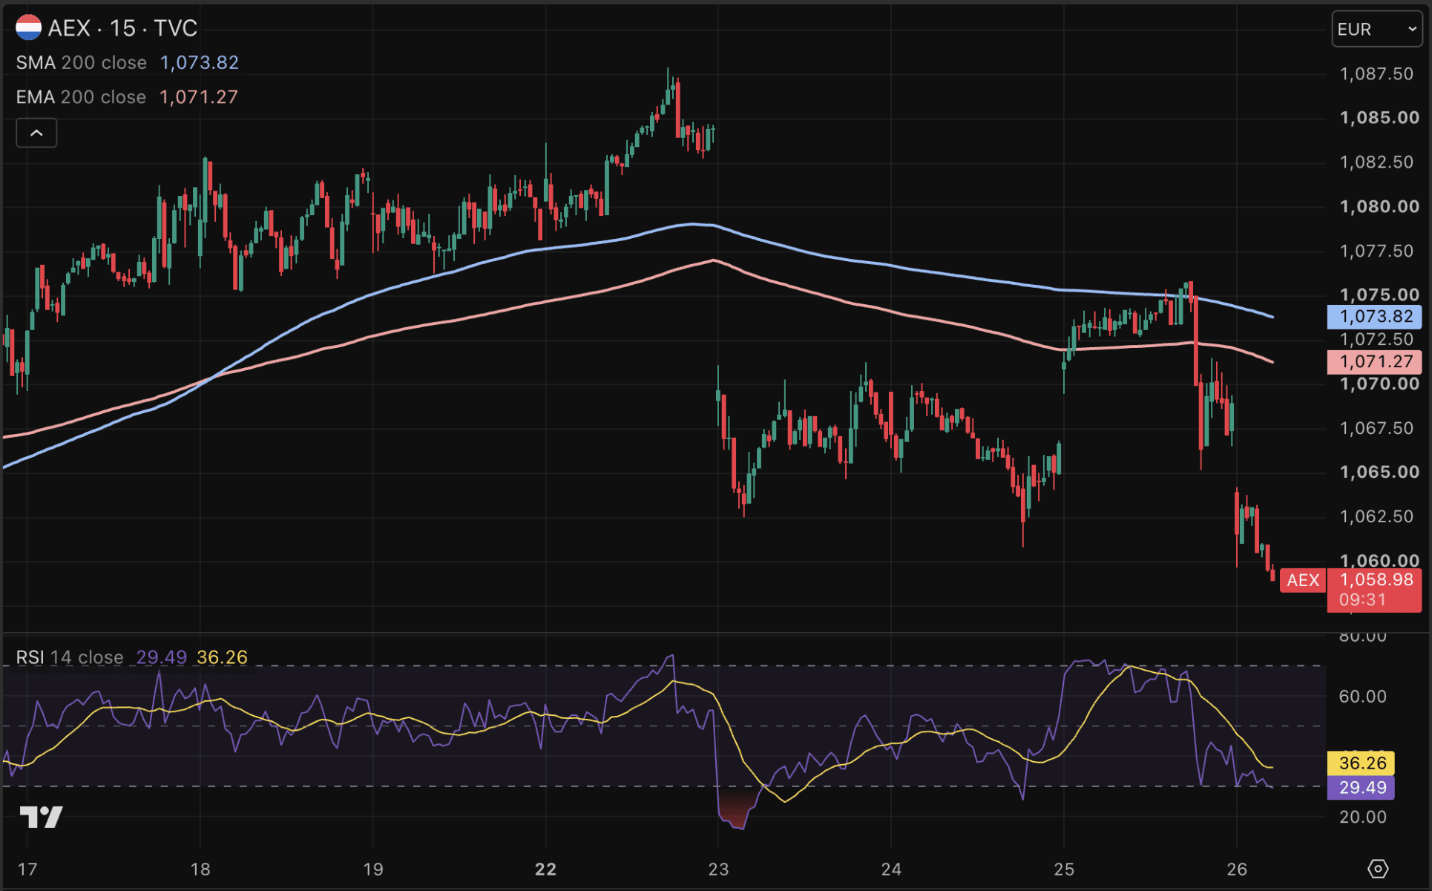
Task: Click the 1,087.50 price axis label
Action: (1376, 73)
